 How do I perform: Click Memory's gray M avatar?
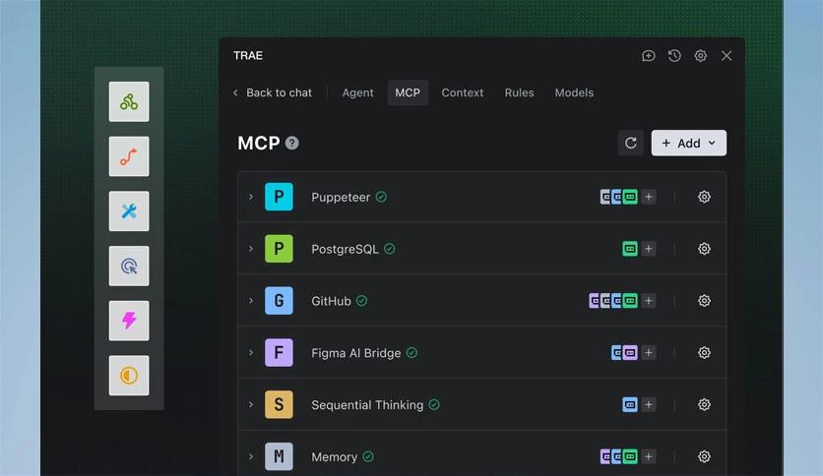pyautogui.click(x=279, y=456)
